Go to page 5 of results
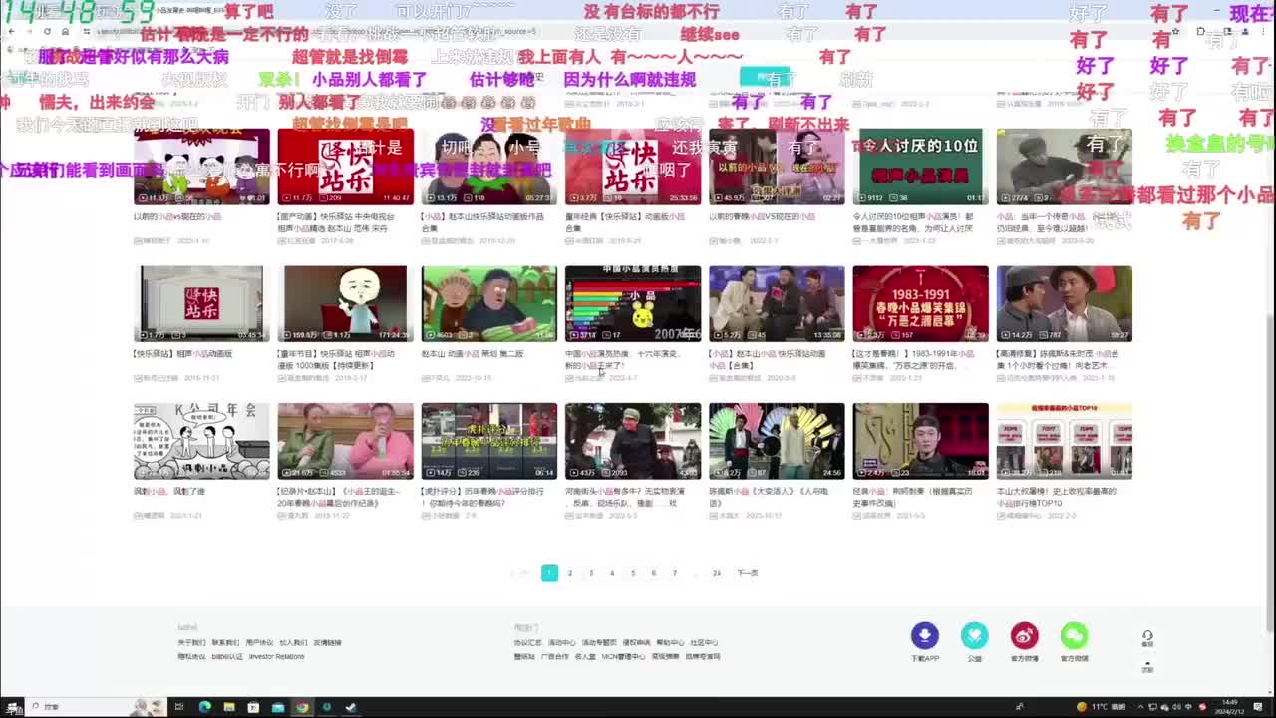Screen dimensions: 1276x718 pyautogui.click(x=633, y=573)
